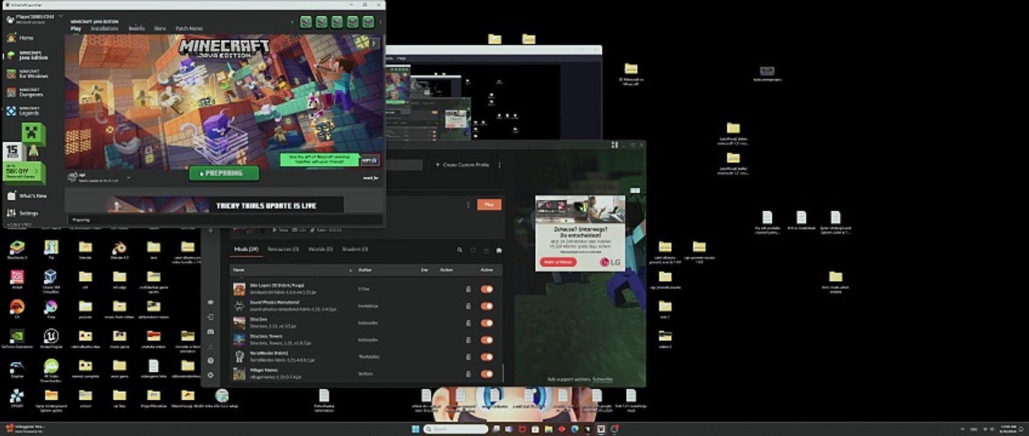Screen dimensions: 1029x436
Task: Click the update all icon in mods toolbar
Action: pyautogui.click(x=486, y=250)
